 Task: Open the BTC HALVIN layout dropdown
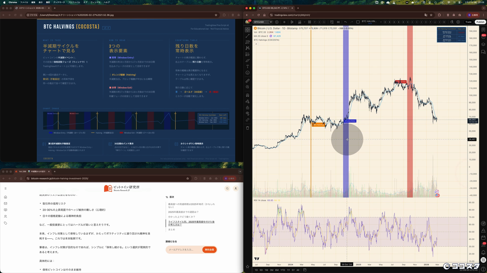click(381, 22)
